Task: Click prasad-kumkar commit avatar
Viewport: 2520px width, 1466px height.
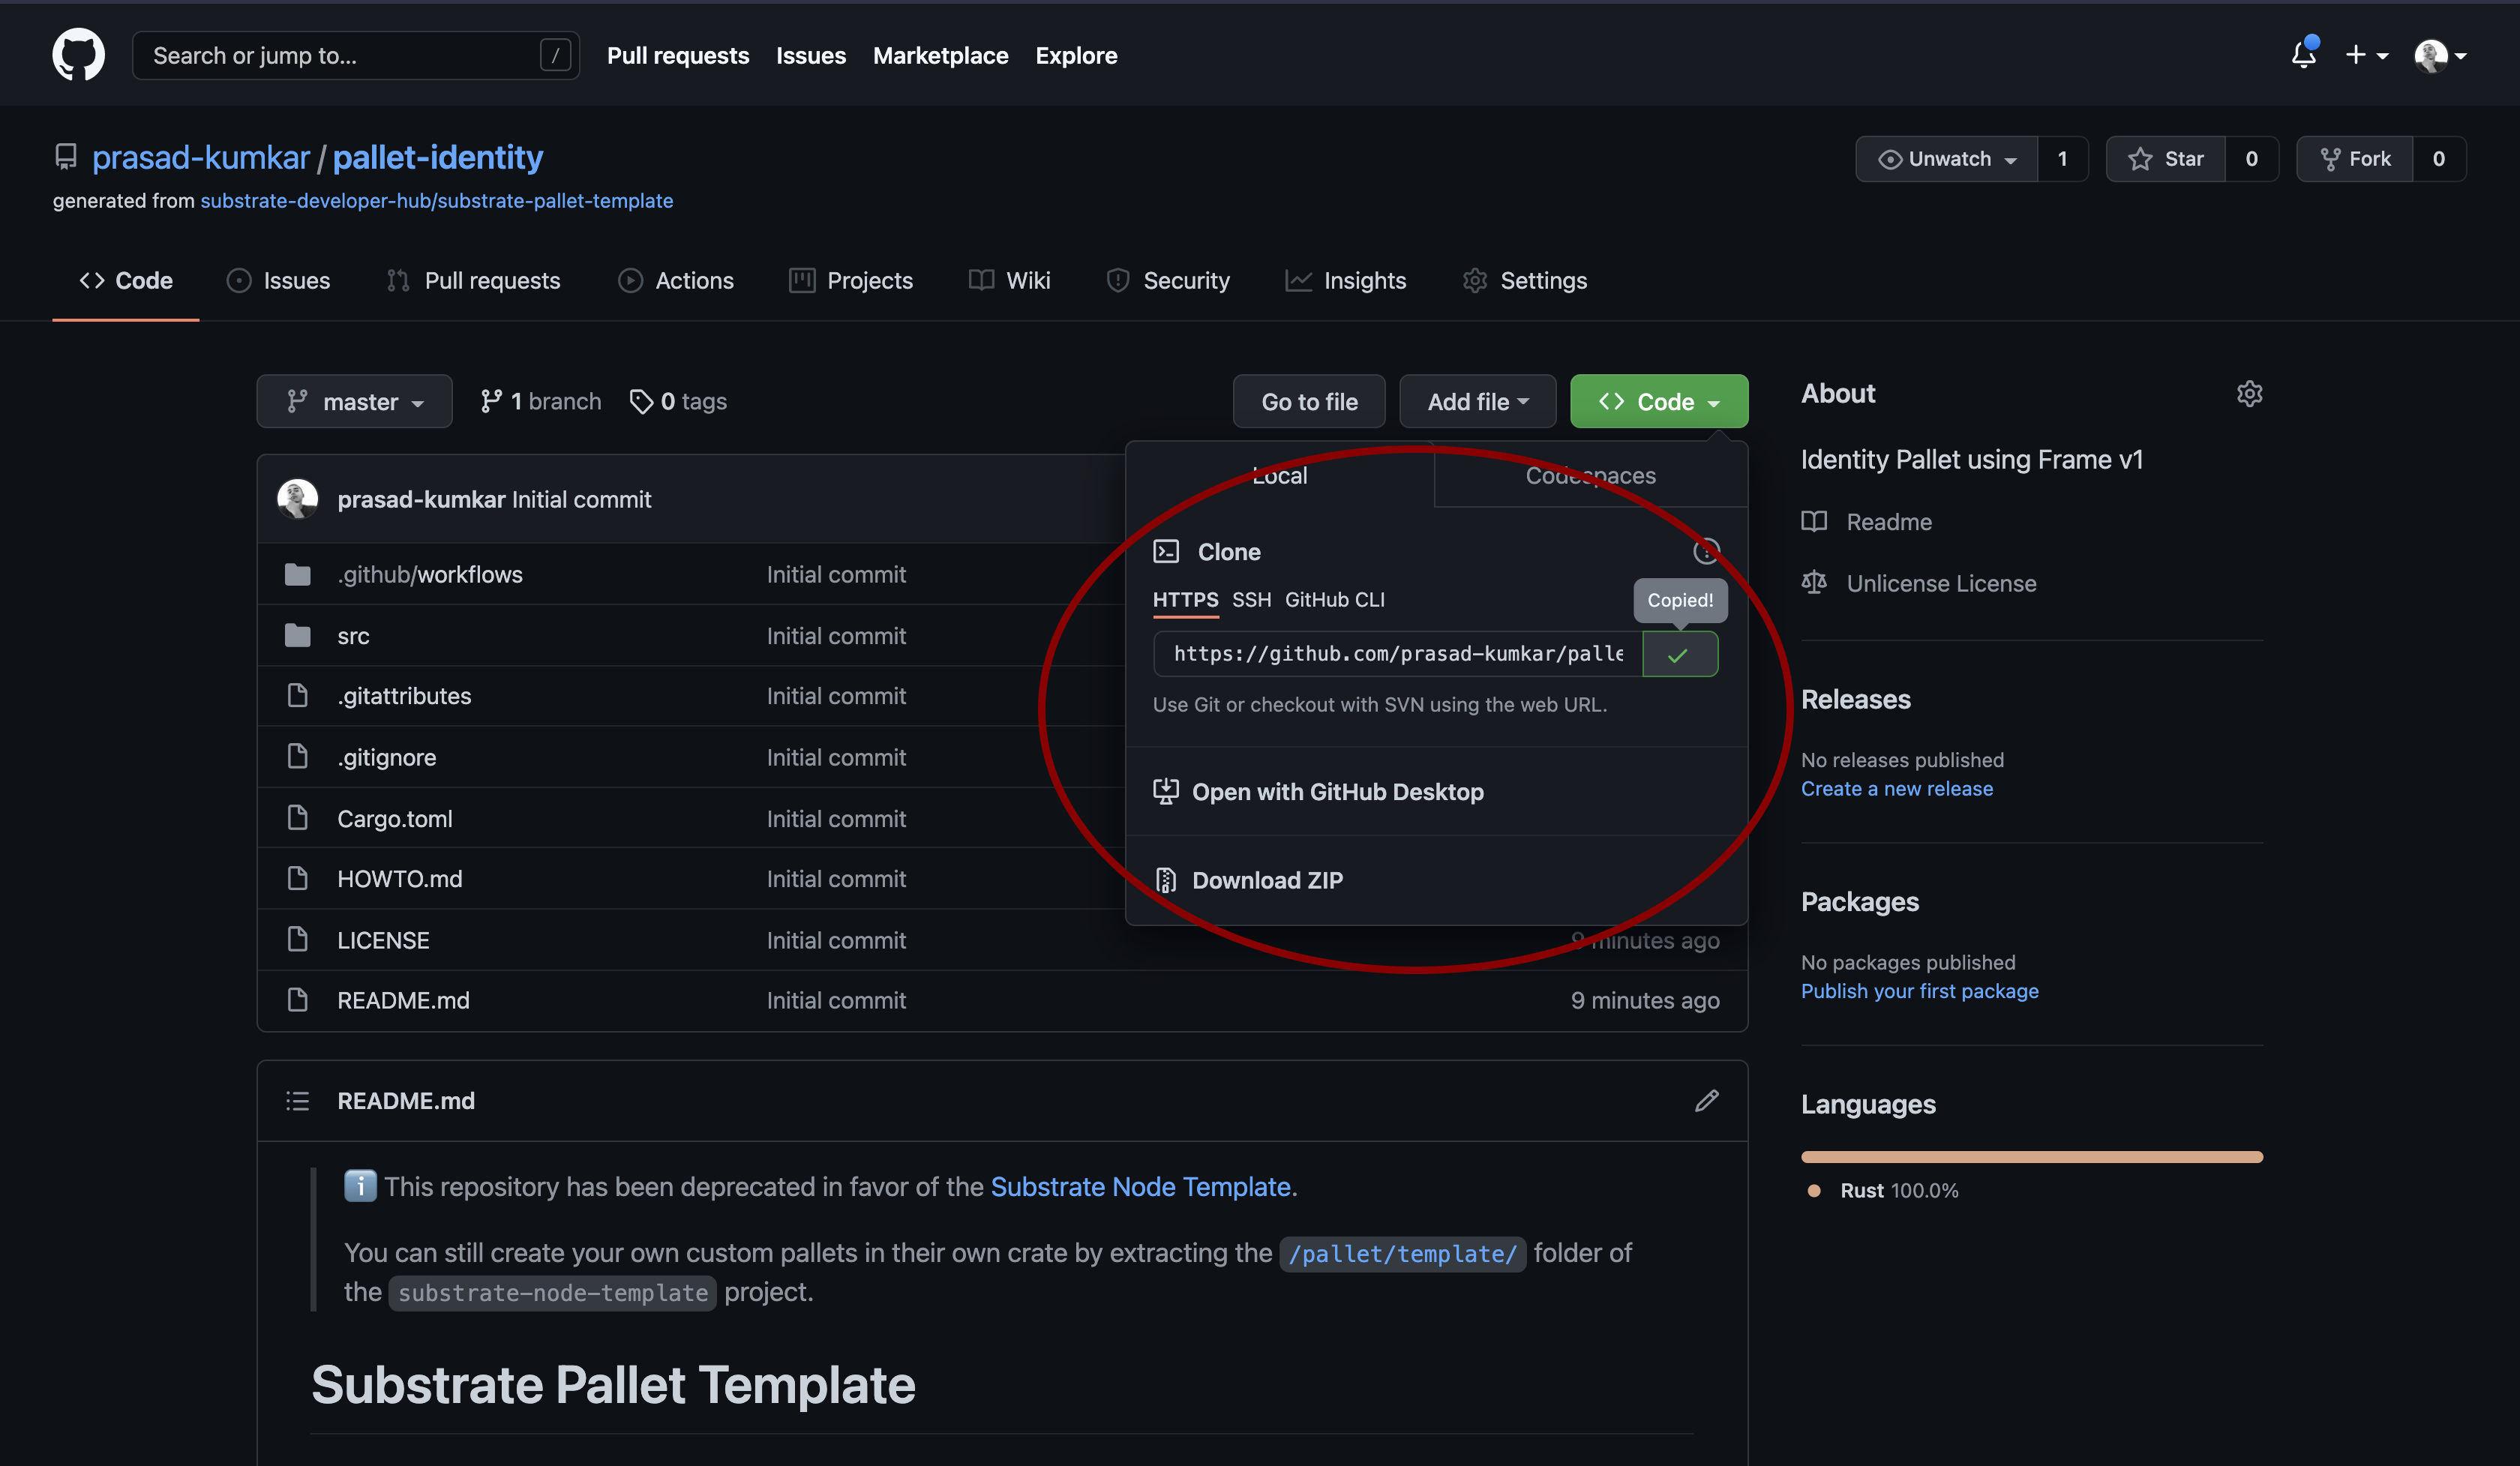Action: tap(297, 499)
